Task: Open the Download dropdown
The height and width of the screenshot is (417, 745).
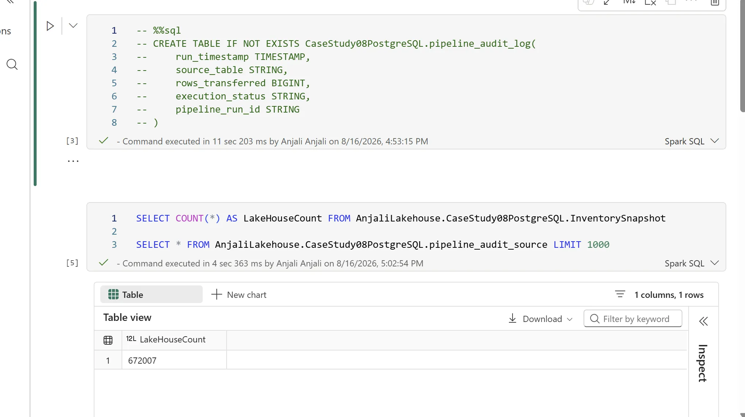Action: point(540,319)
